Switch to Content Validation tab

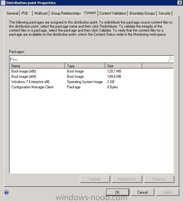pos(113,13)
